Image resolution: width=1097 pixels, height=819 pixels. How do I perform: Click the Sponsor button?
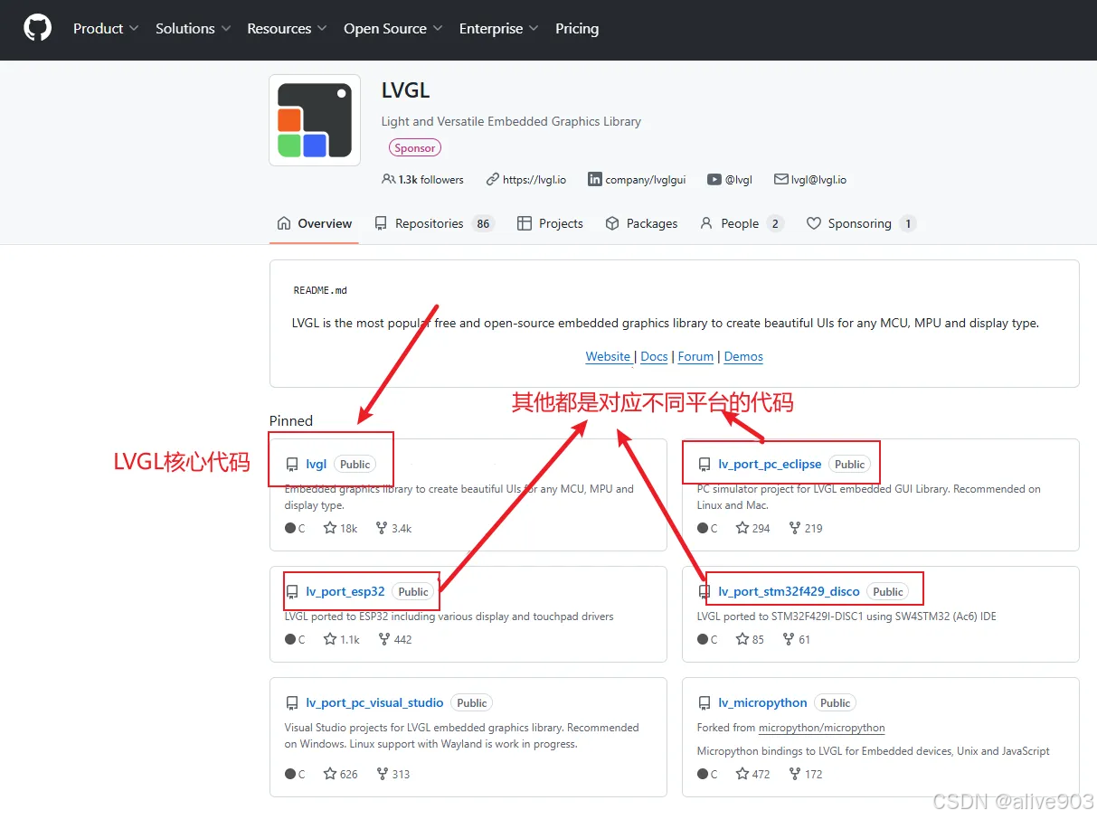(415, 148)
